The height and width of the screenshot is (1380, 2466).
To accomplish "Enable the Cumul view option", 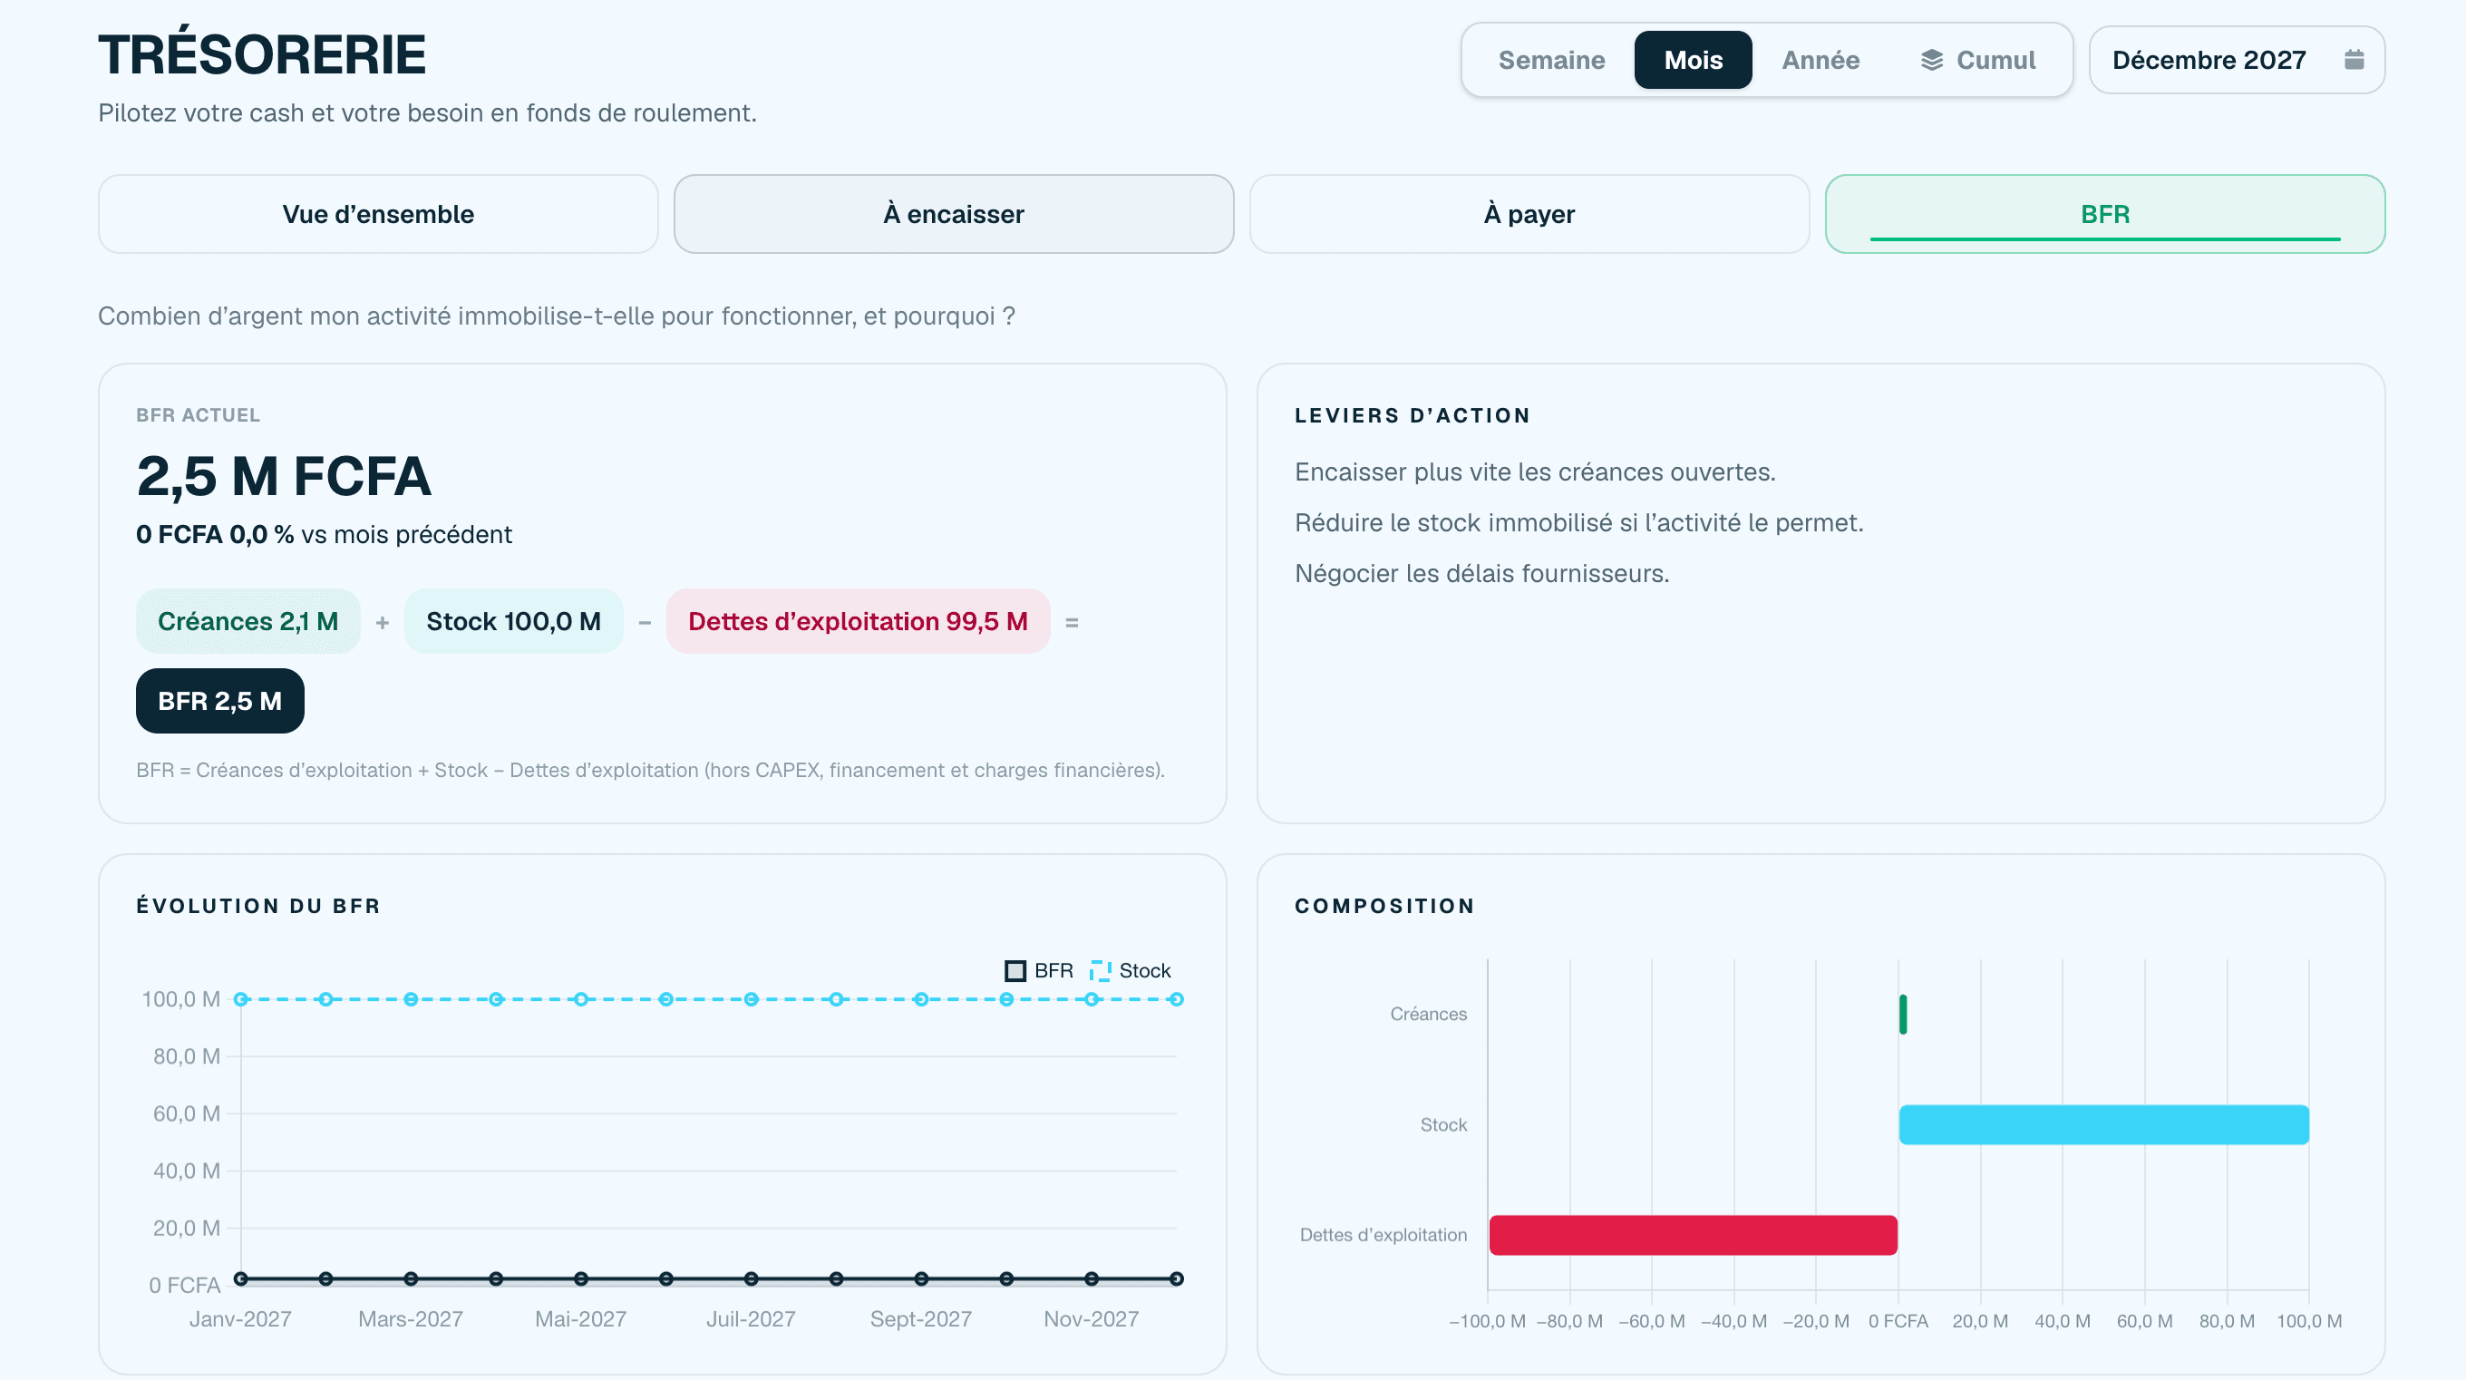I will pos(1977,61).
